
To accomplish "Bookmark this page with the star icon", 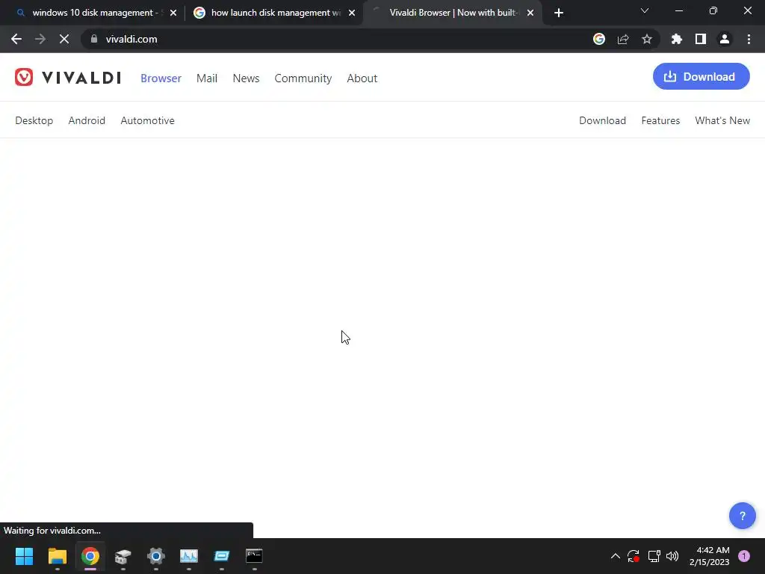I will (x=647, y=39).
